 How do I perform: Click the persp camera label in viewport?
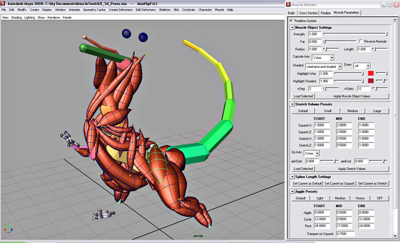(198, 235)
